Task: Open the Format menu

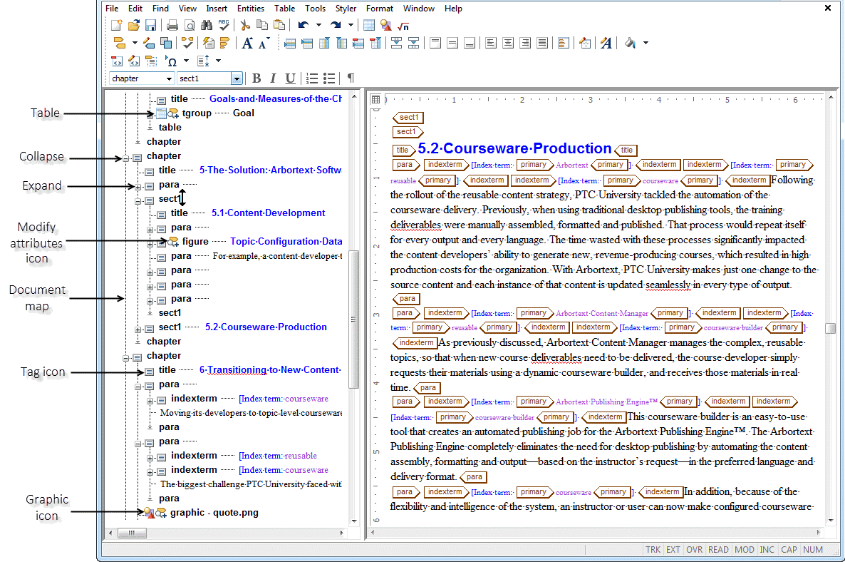Action: click(379, 9)
